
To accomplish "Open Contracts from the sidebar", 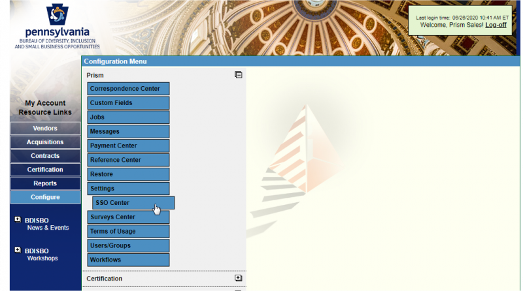I will click(x=45, y=156).
